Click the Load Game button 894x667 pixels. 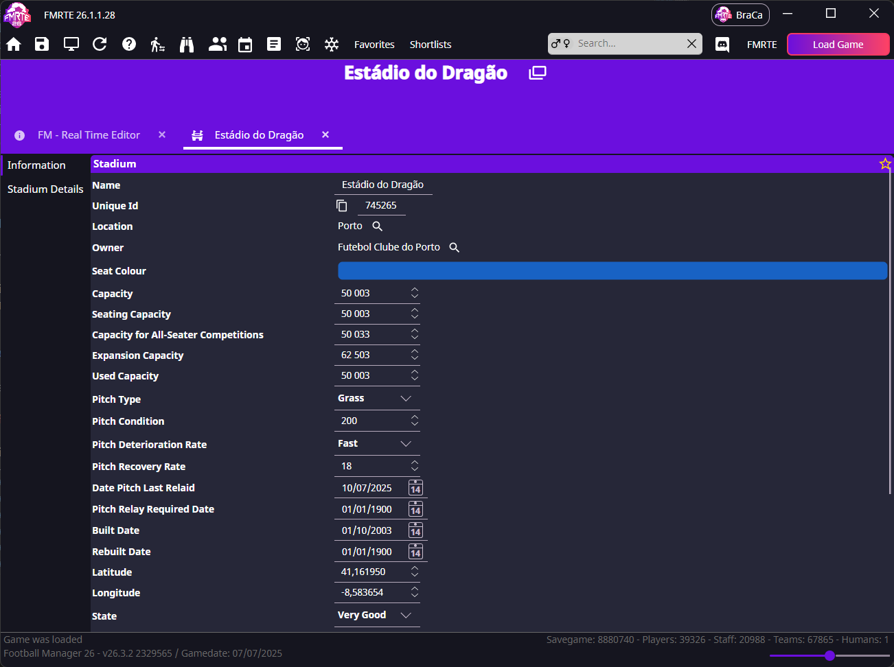tap(838, 45)
